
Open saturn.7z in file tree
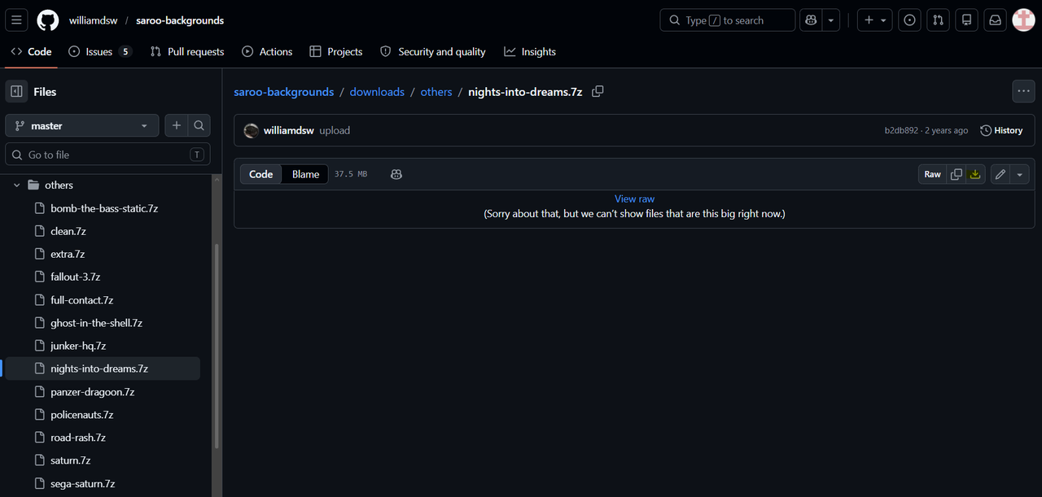click(70, 460)
